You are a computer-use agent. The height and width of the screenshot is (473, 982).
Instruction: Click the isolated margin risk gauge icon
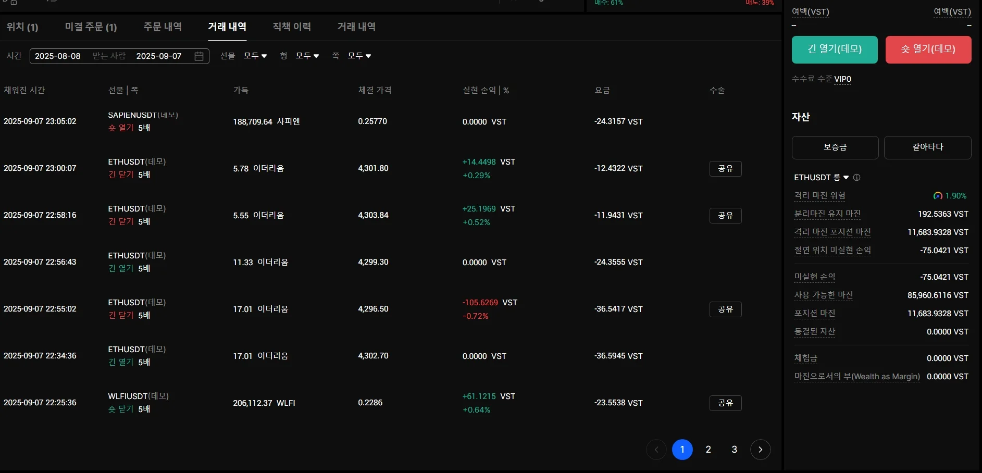click(938, 196)
